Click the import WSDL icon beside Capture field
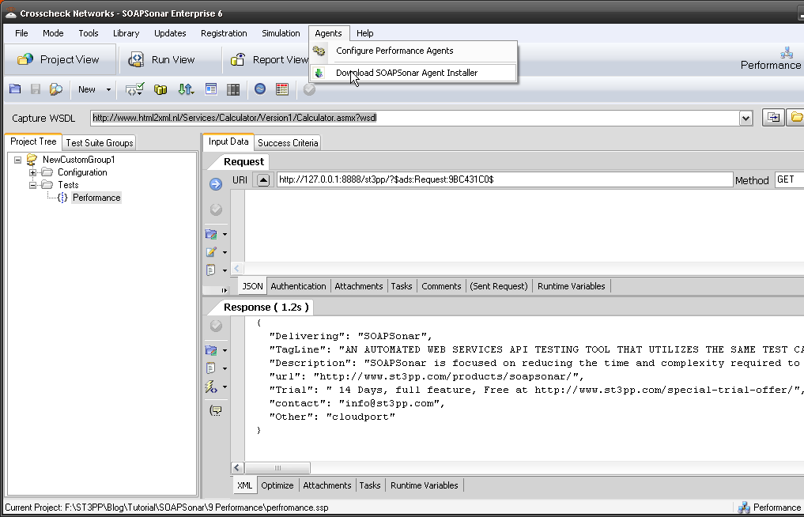The width and height of the screenshot is (804, 517). click(x=772, y=118)
